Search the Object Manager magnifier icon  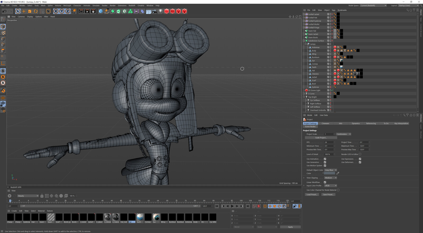[x=407, y=10]
